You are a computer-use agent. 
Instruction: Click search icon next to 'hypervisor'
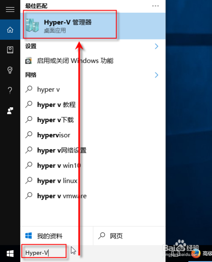coord(29,135)
